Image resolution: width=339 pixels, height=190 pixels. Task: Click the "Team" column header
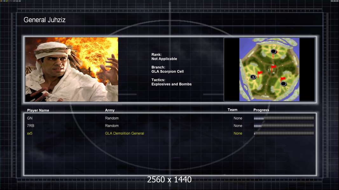[x=232, y=110]
